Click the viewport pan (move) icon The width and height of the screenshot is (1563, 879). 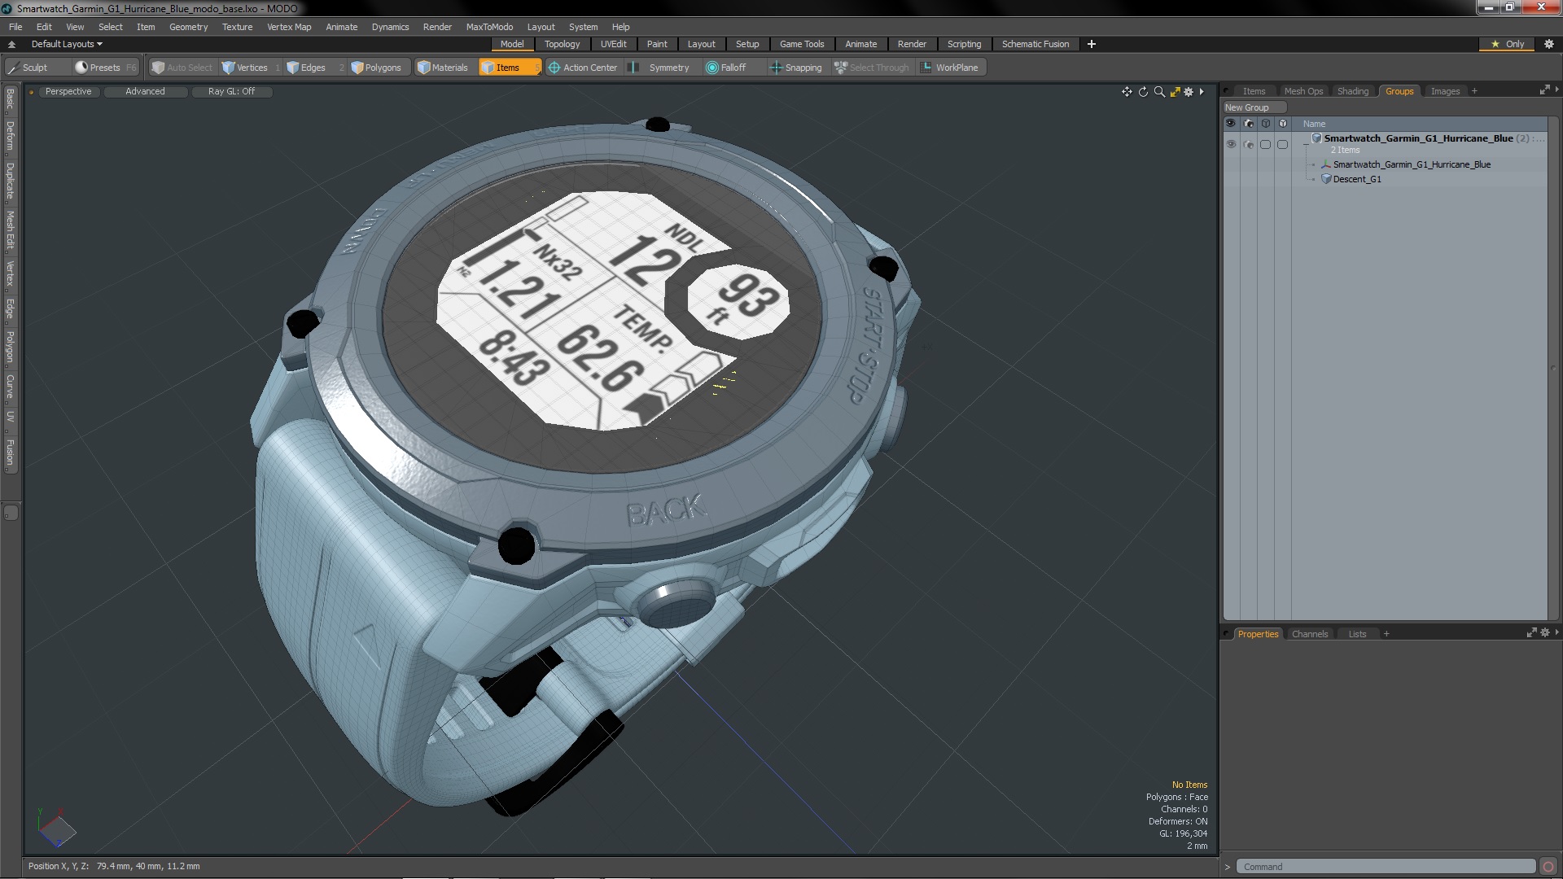click(x=1127, y=92)
